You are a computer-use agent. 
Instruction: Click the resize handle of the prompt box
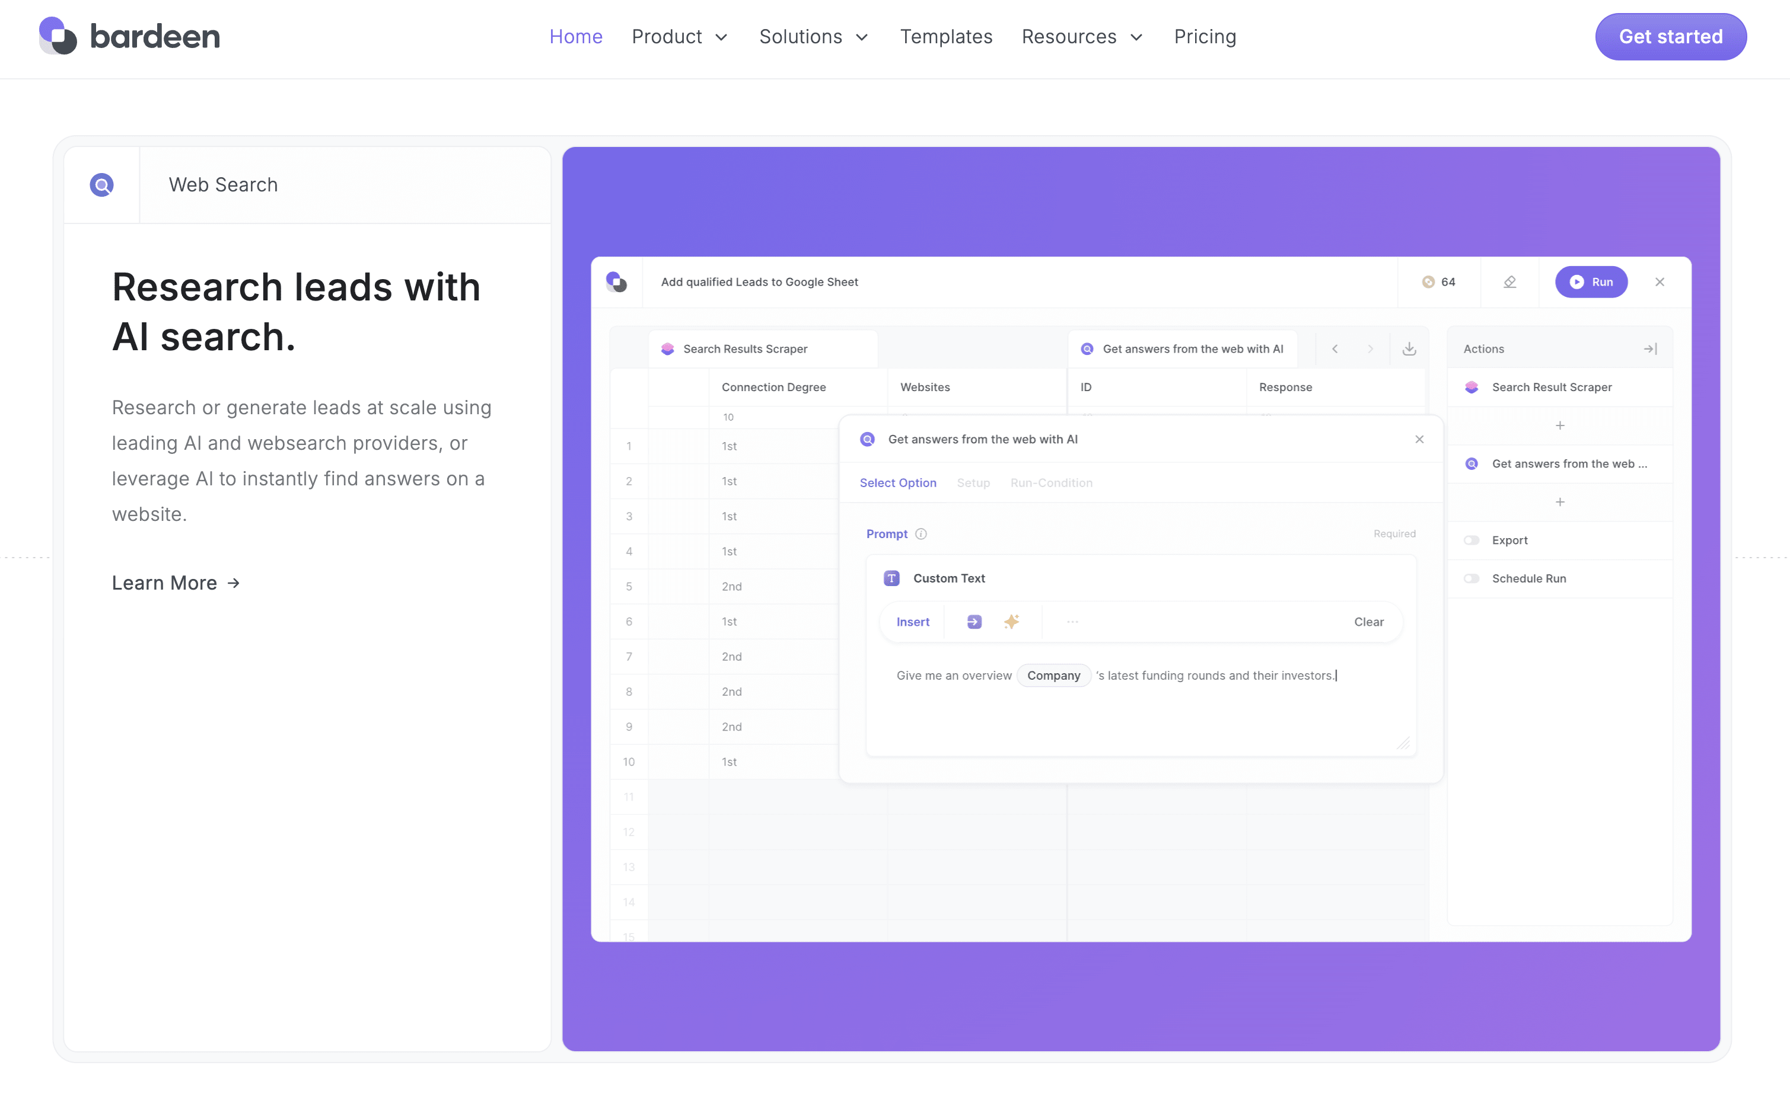point(1403,743)
